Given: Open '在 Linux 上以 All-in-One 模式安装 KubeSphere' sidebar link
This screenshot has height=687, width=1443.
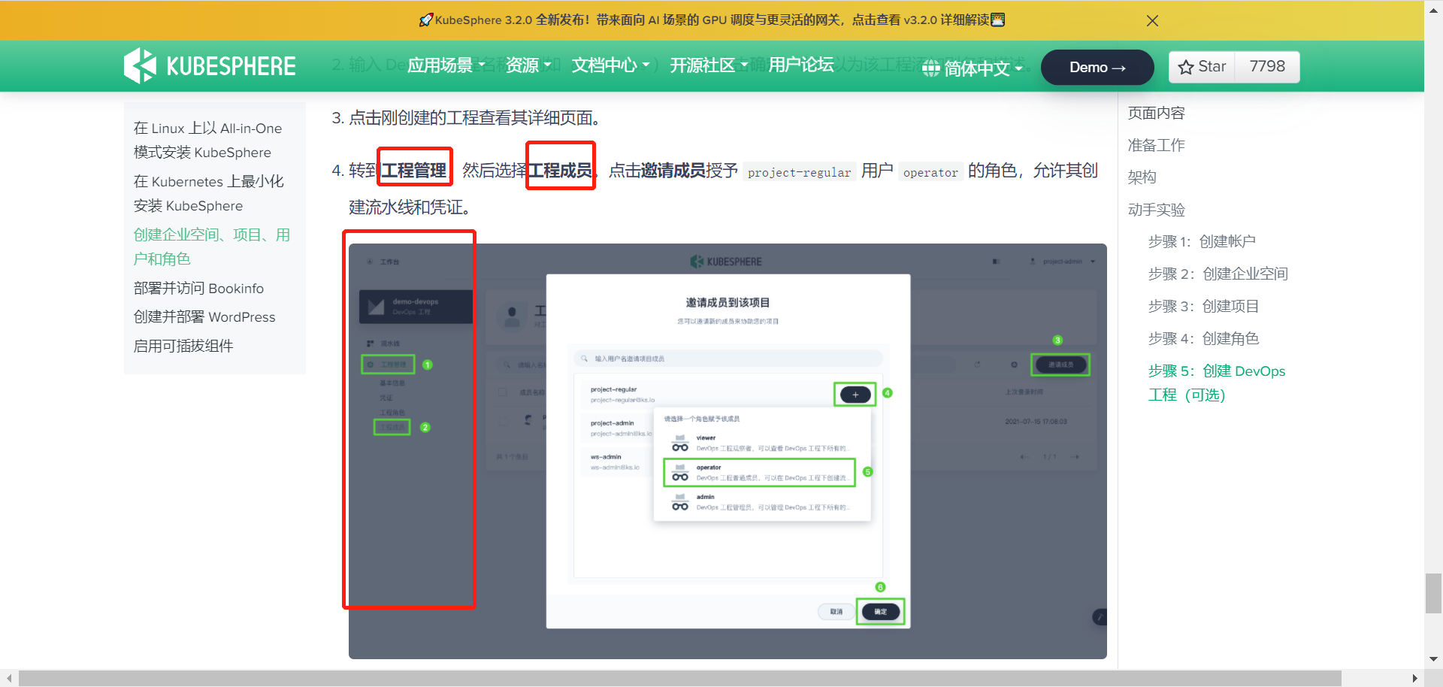Looking at the screenshot, I should tap(207, 141).
